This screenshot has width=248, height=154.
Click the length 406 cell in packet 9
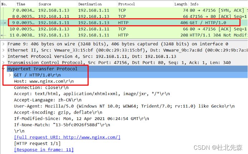(184, 23)
